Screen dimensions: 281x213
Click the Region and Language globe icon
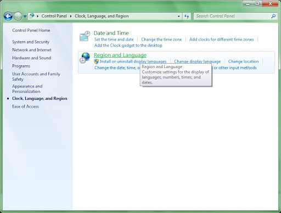pos(85,58)
